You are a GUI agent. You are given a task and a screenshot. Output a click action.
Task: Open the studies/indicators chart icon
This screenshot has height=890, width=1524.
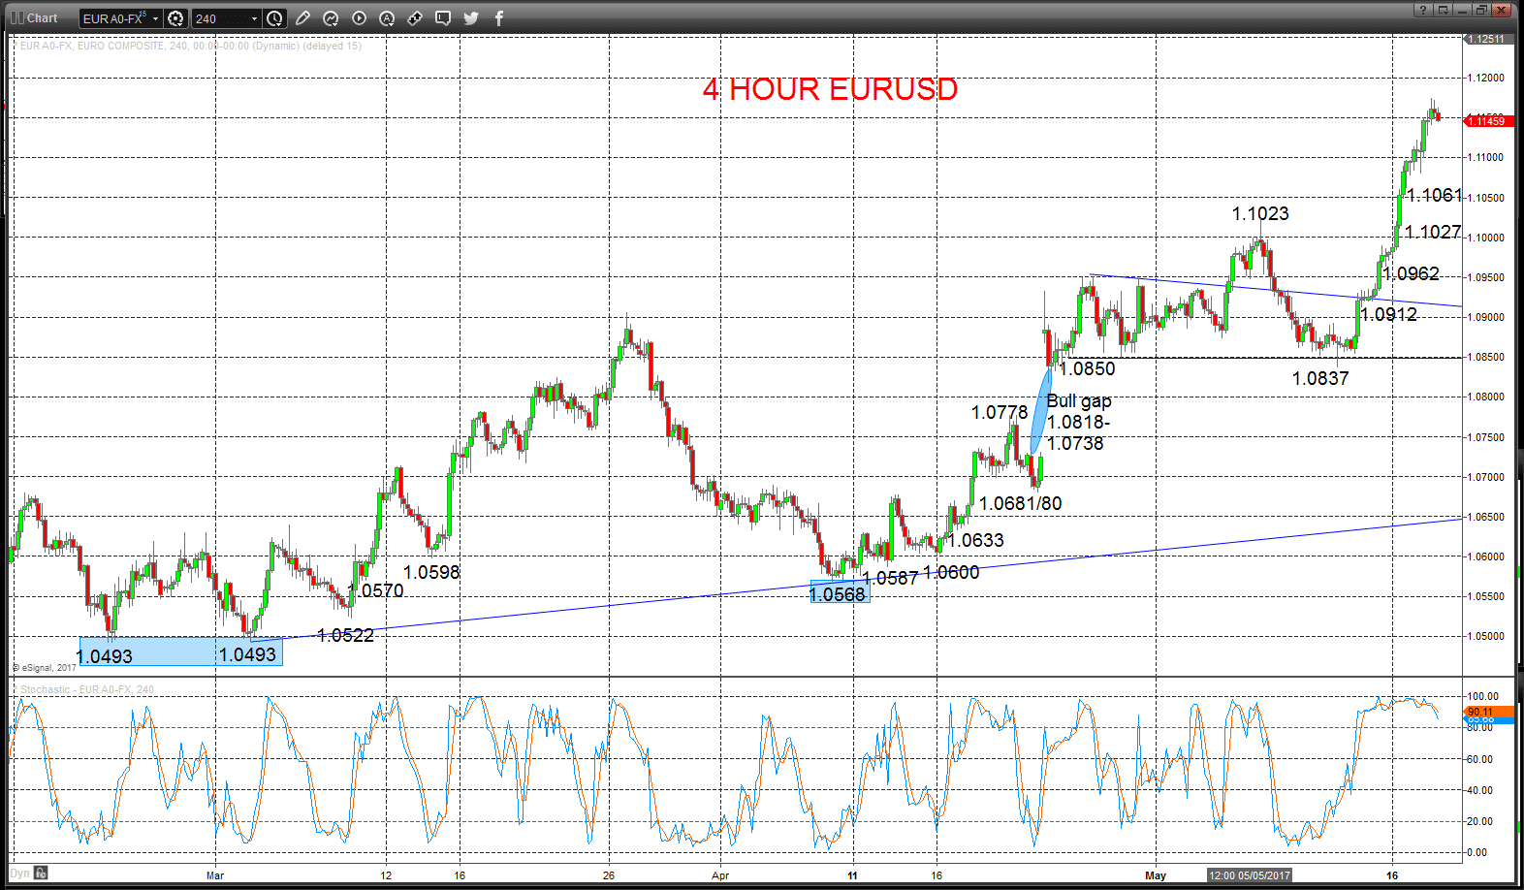(x=331, y=18)
